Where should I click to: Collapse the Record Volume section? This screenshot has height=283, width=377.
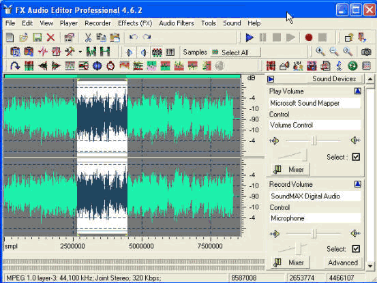click(x=357, y=184)
